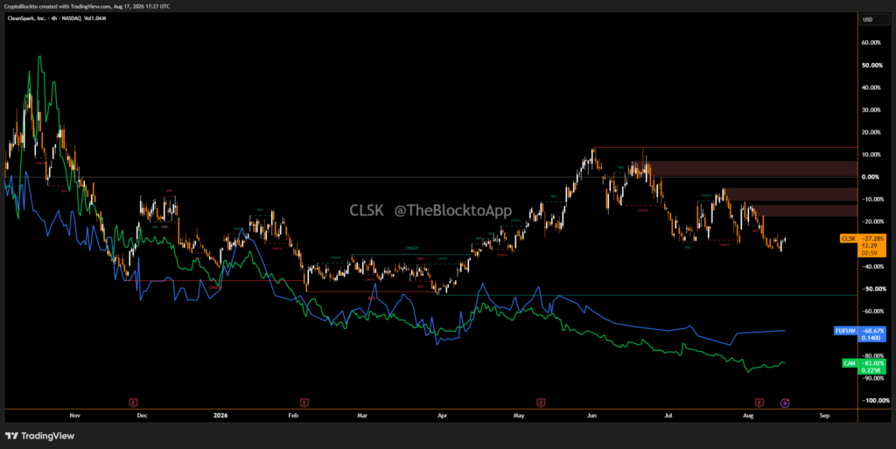Screen dimensions: 896x449
Task: Click the 12.29 CLSK price value
Action: 869,246
